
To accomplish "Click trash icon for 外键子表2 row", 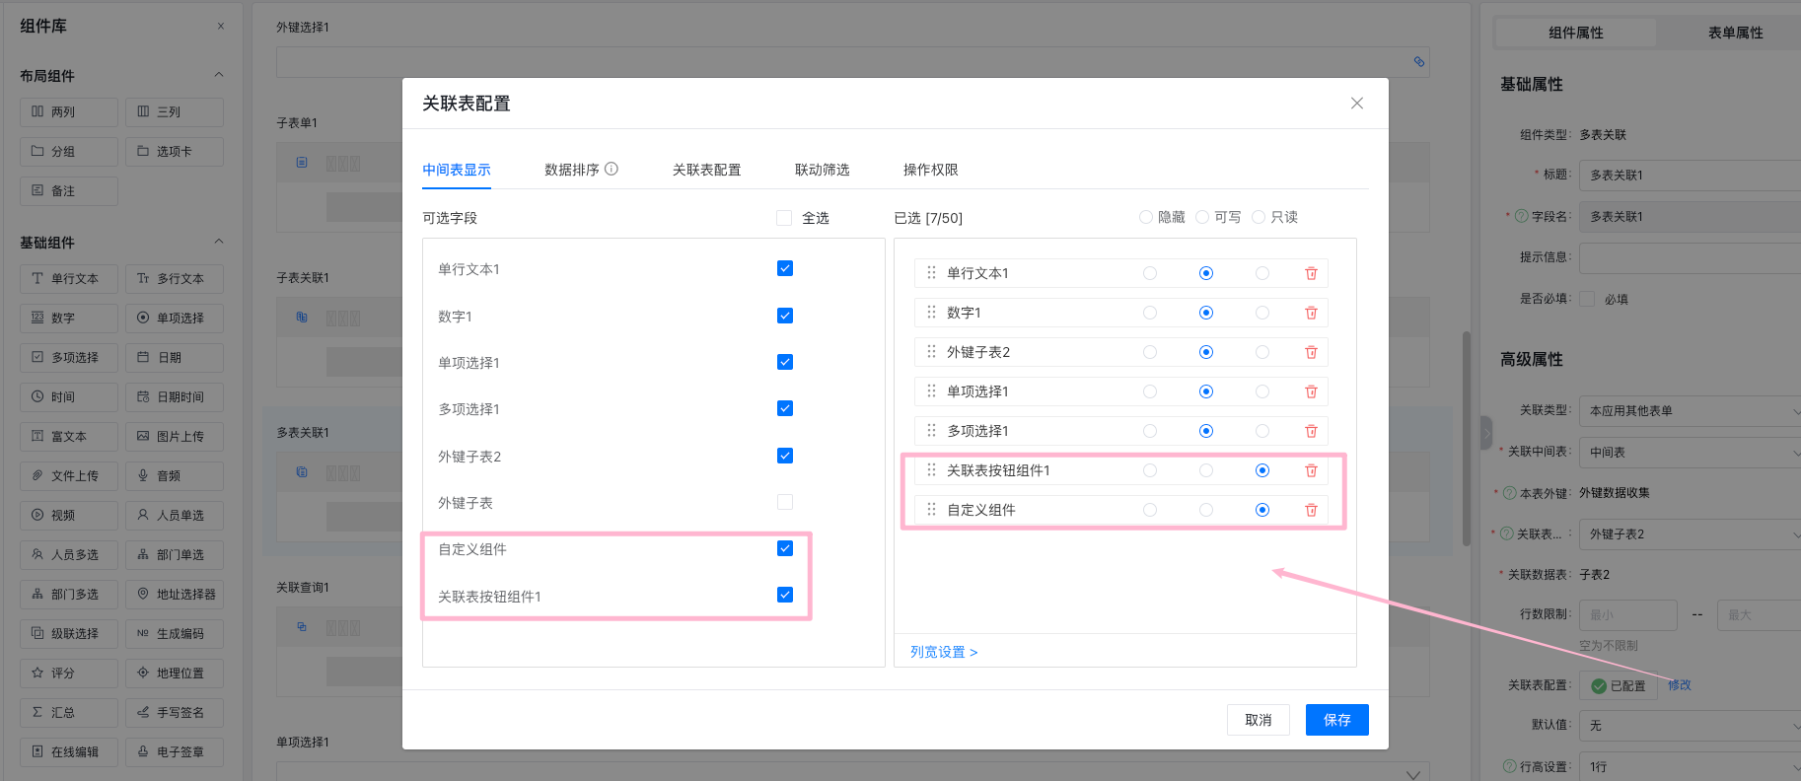I will tap(1311, 352).
